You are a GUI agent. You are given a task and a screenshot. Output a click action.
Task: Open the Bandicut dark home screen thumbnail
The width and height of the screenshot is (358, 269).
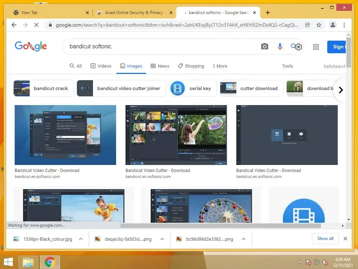[x=287, y=135]
